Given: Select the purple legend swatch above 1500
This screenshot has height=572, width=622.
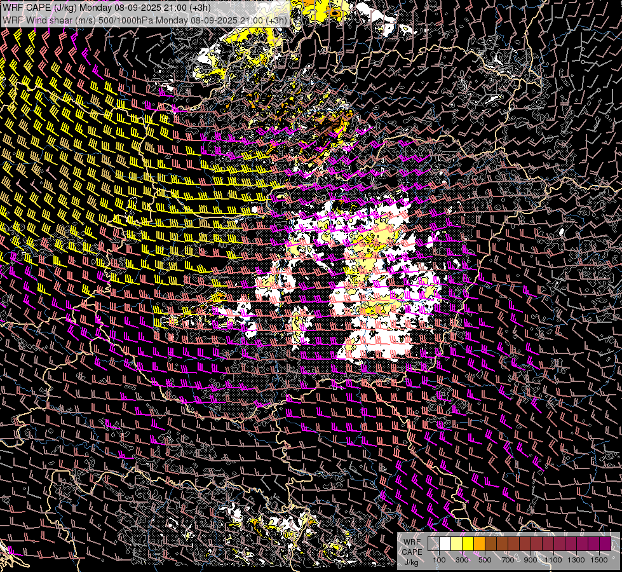Looking at the screenshot, I should 605,544.
